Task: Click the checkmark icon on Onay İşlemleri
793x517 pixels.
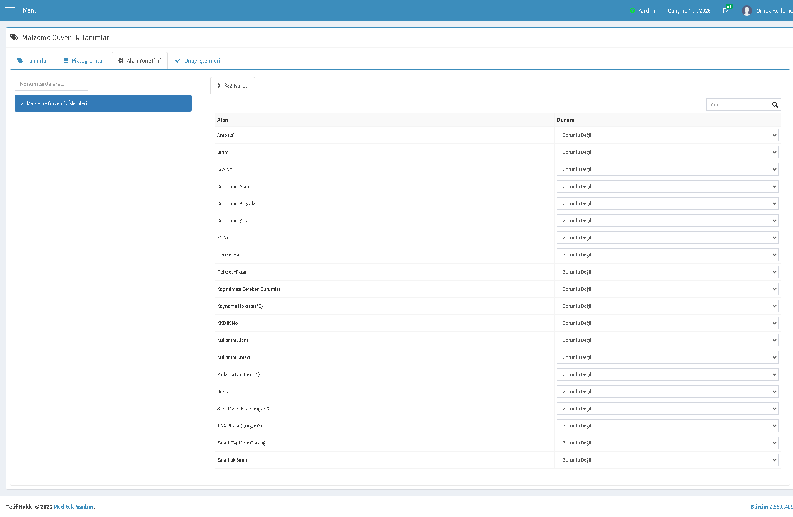Action: pos(178,60)
